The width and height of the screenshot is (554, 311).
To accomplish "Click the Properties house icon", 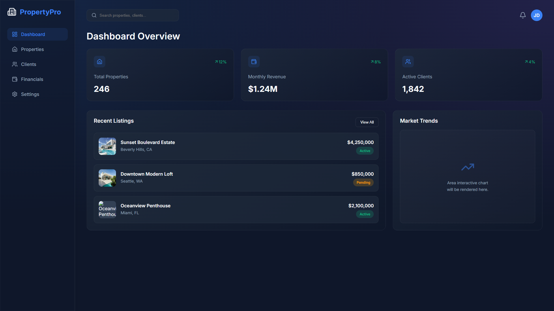I will coord(15,49).
